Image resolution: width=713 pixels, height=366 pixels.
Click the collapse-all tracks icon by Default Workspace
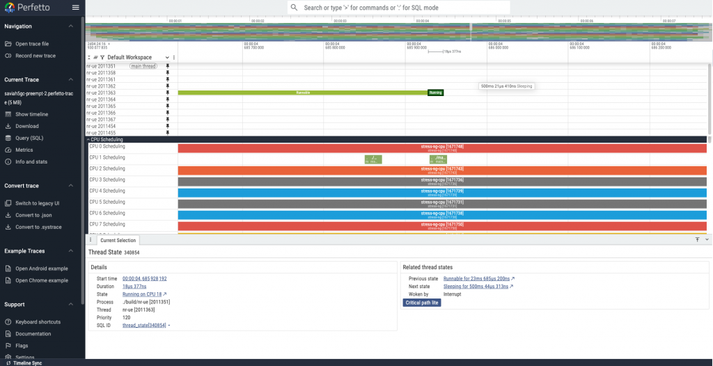point(88,57)
